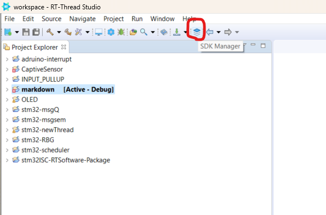Close the Project Explorer tab
Screen dimensions: 326x215
pos(64,47)
